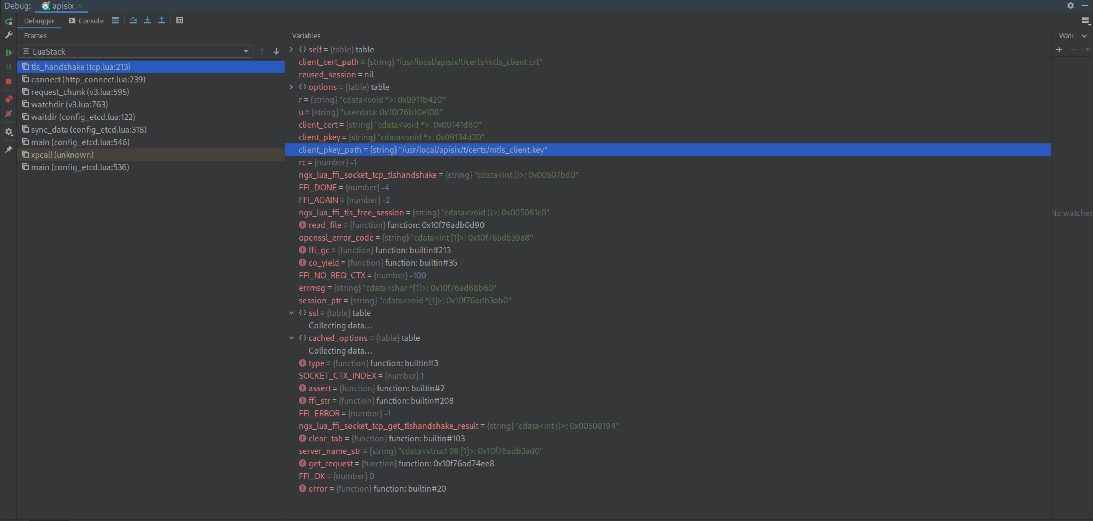
Task: Open Evaluate Expression with calculator icon
Action: tap(179, 20)
